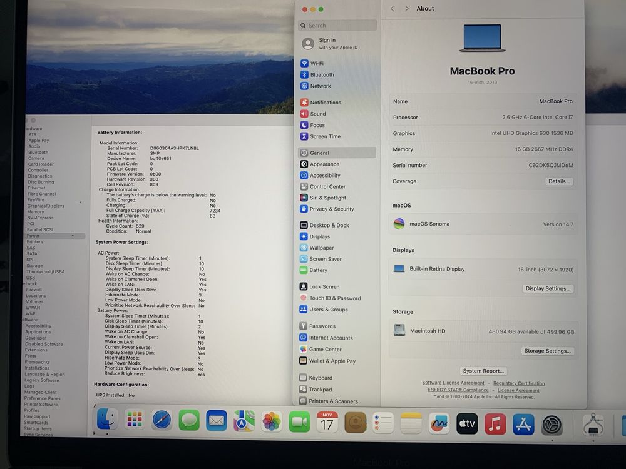Select Card Reader in System Information sidebar
Screen dimensions: 626x469
tap(41, 164)
